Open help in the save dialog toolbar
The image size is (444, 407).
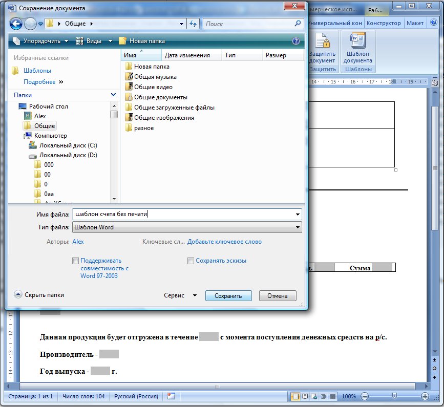pyautogui.click(x=296, y=41)
